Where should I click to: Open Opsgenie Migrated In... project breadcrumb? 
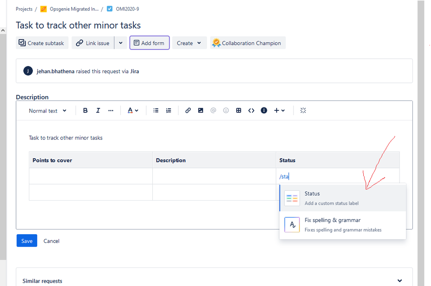(74, 9)
